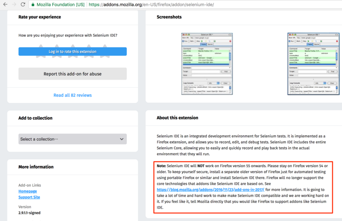Read all 82 reviews

coord(73,95)
